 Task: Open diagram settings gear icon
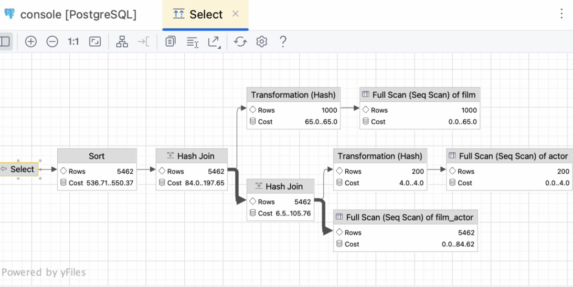261,42
